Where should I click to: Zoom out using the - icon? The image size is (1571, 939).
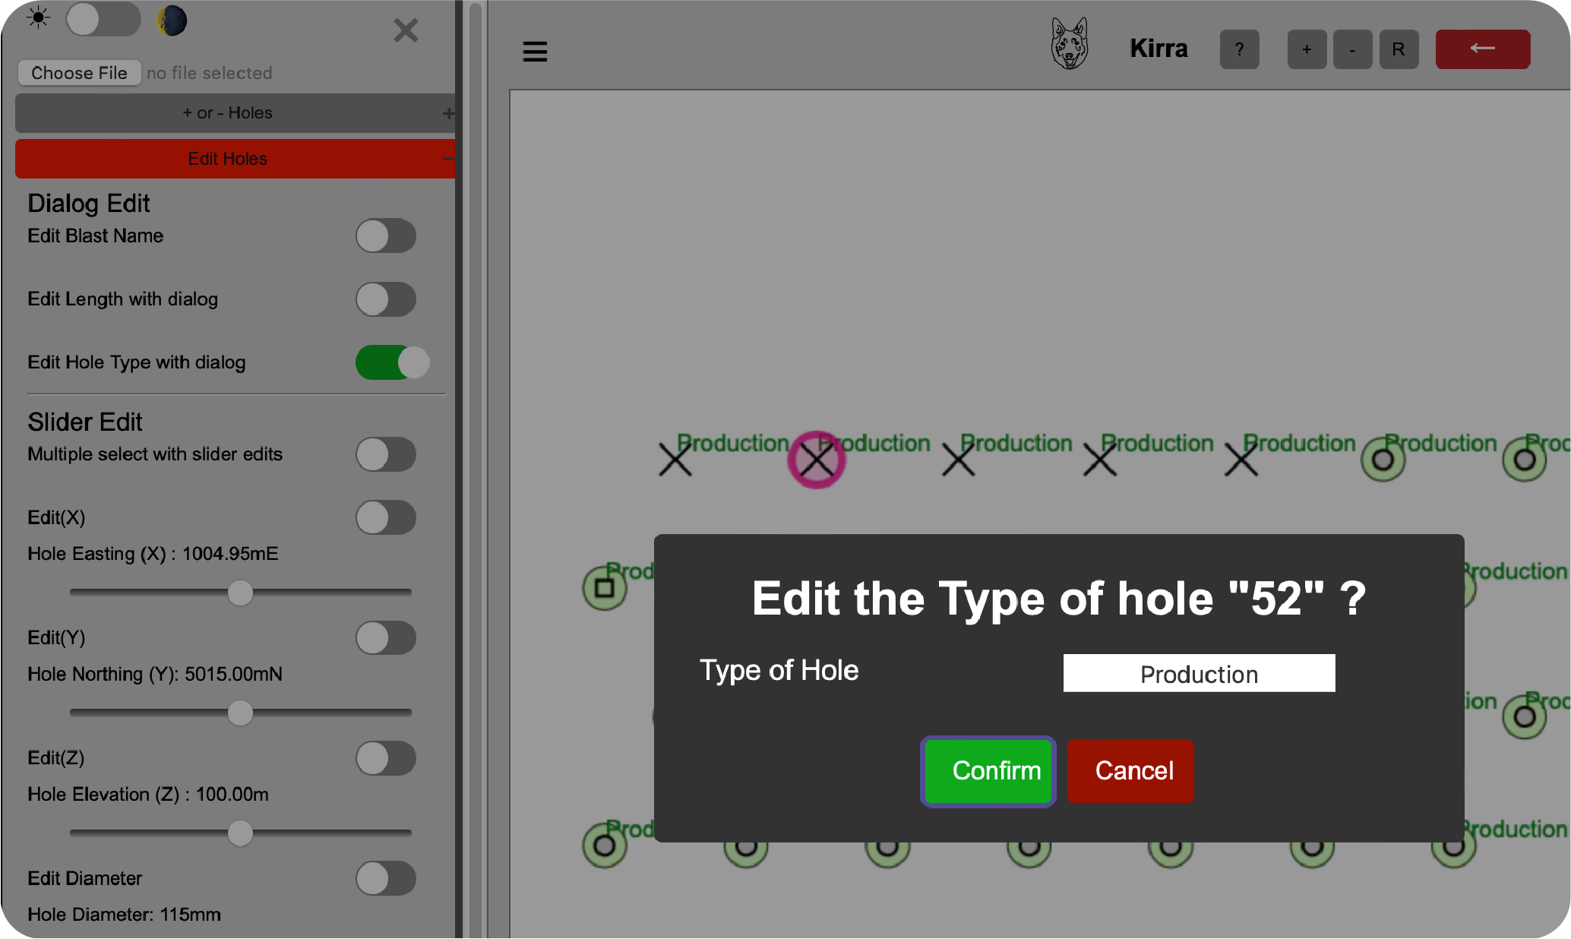tap(1352, 49)
